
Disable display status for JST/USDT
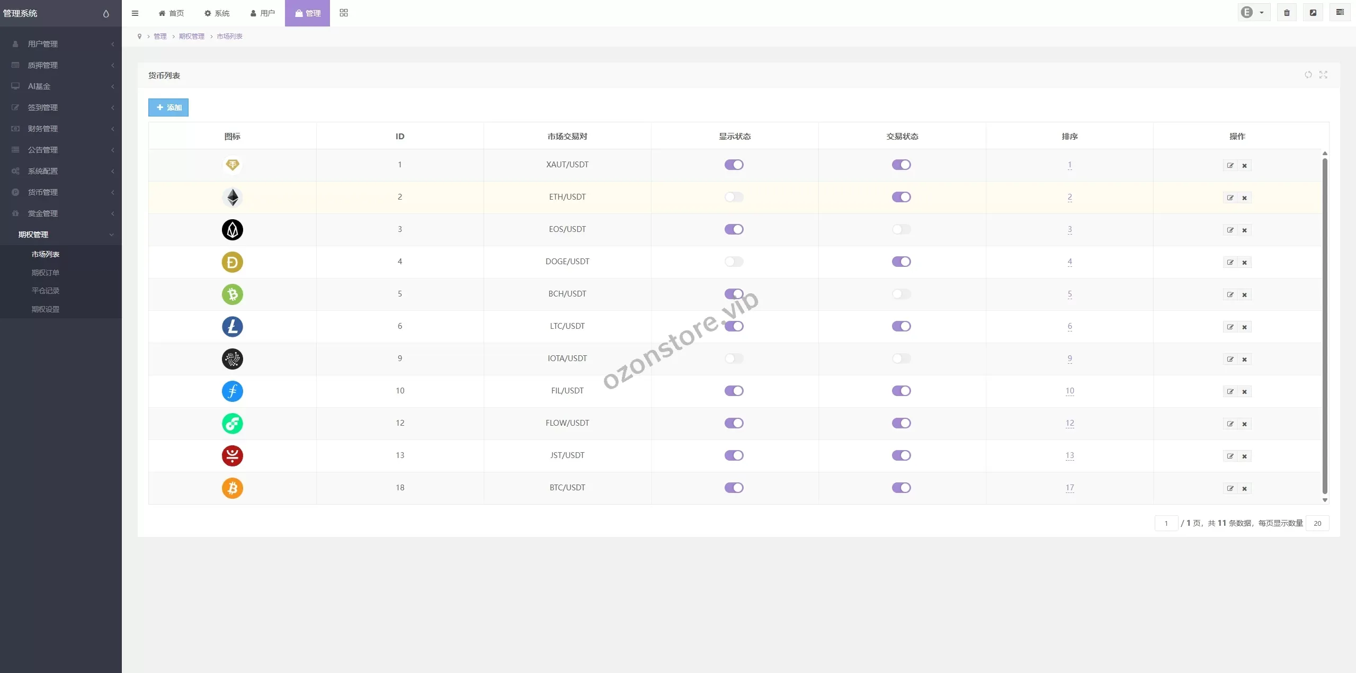734,455
